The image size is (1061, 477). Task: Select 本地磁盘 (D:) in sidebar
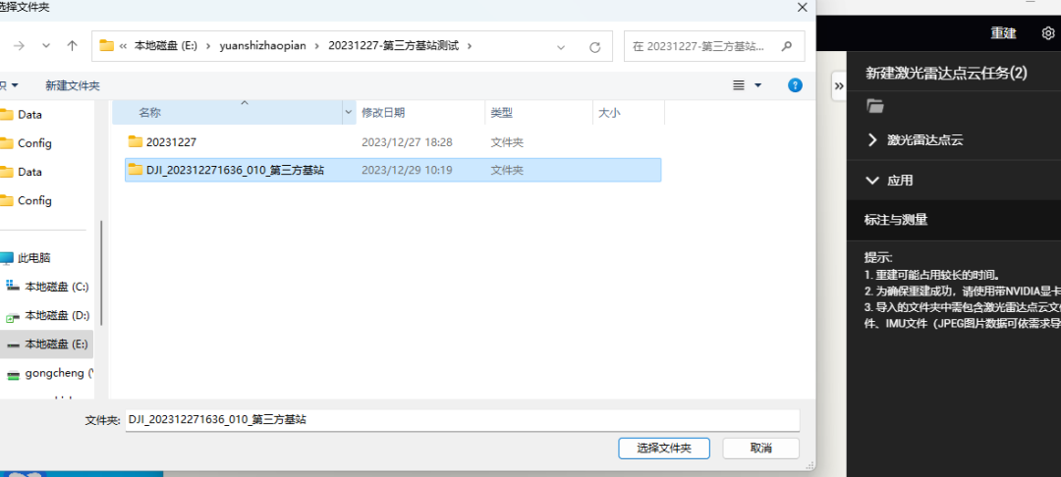pyautogui.click(x=47, y=315)
